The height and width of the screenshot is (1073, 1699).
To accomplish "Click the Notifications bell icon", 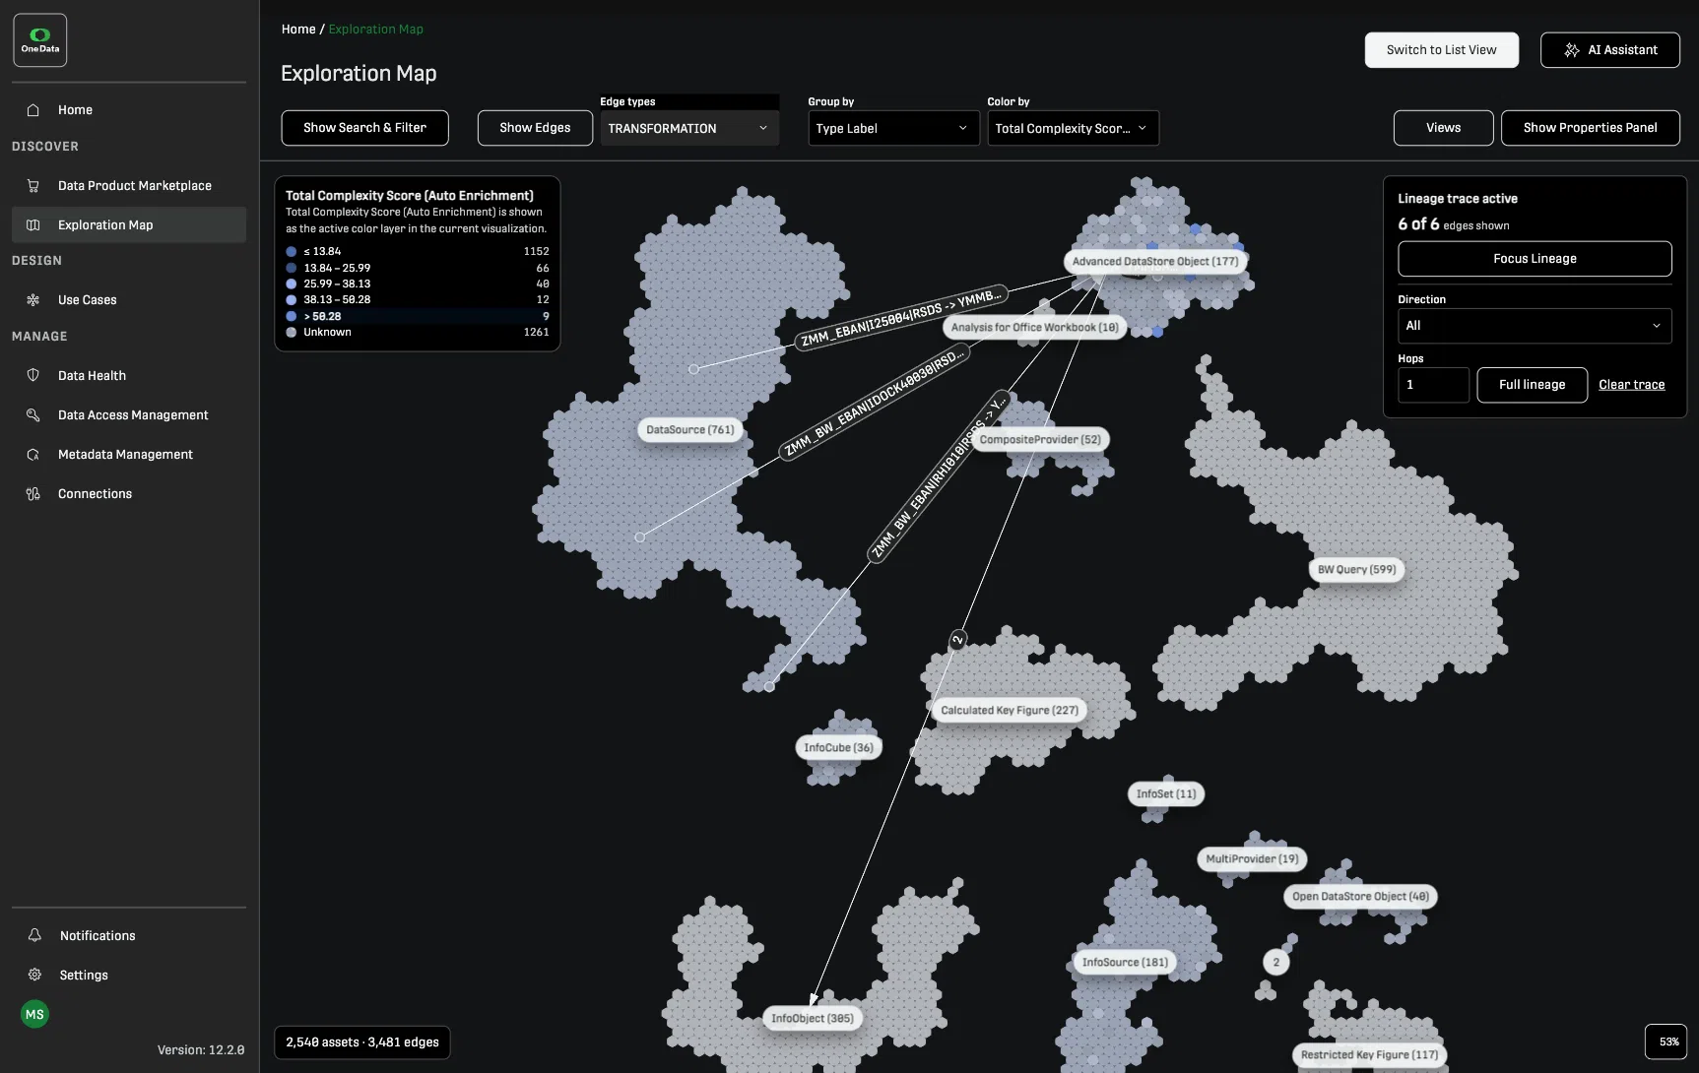I will (x=34, y=936).
